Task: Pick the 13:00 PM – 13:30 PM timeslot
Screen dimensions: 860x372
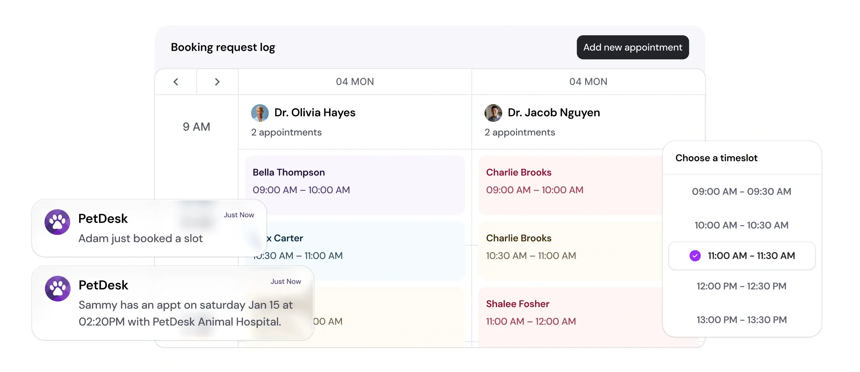Action: [741, 320]
